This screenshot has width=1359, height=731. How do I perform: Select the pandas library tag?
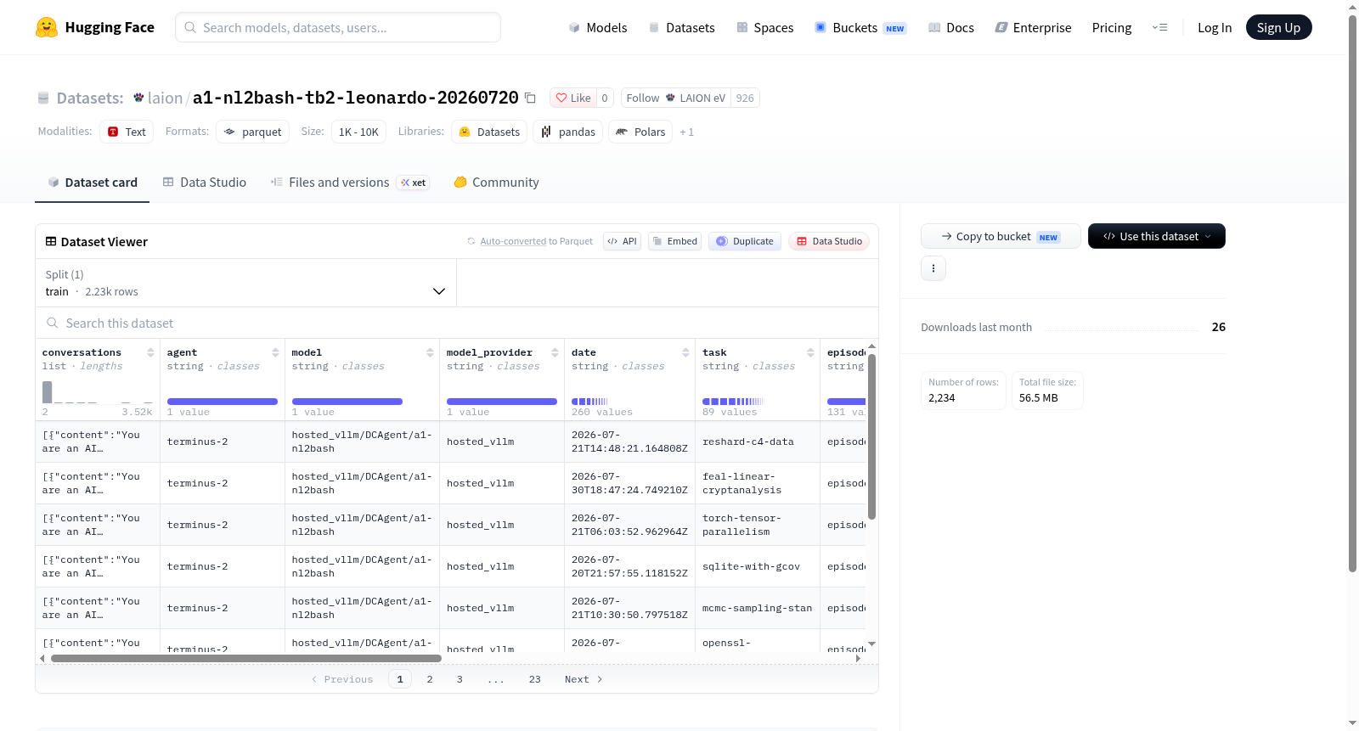568,132
